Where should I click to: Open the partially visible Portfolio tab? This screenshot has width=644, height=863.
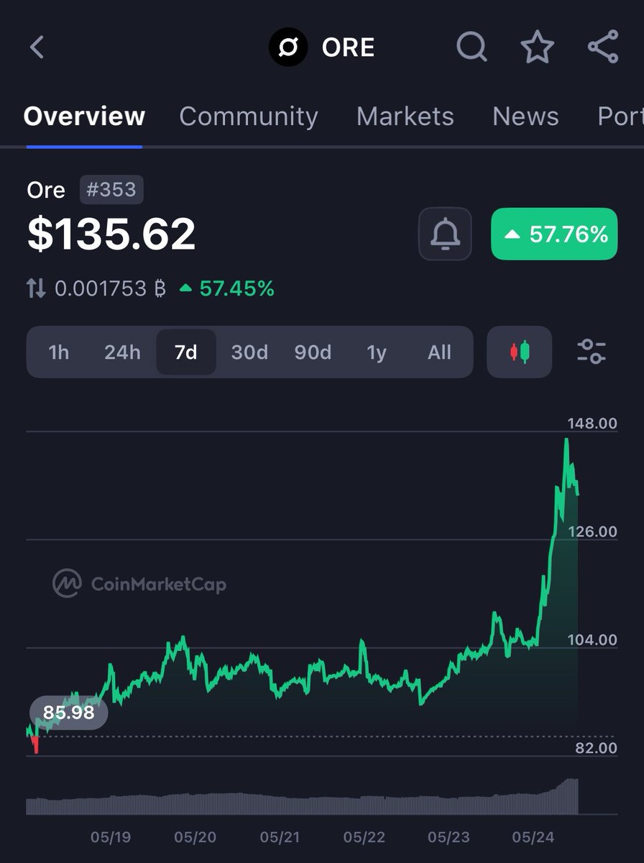[x=620, y=117]
